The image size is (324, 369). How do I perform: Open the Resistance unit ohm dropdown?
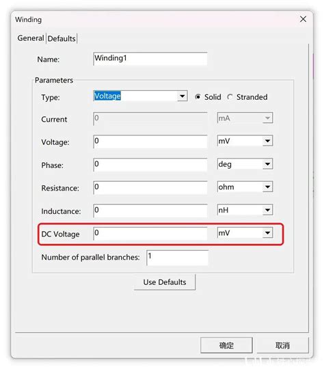(x=245, y=187)
